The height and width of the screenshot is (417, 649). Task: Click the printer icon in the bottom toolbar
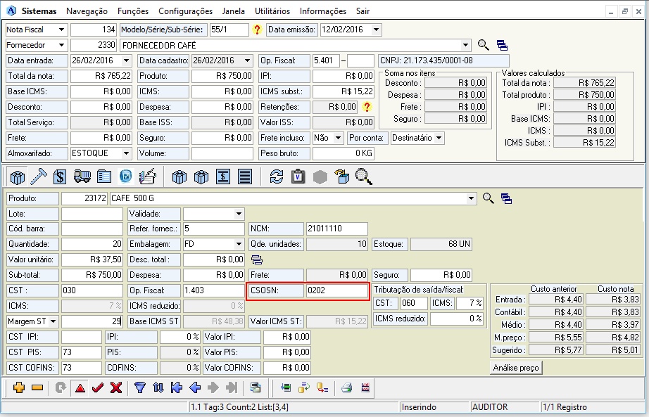pyautogui.click(x=346, y=387)
